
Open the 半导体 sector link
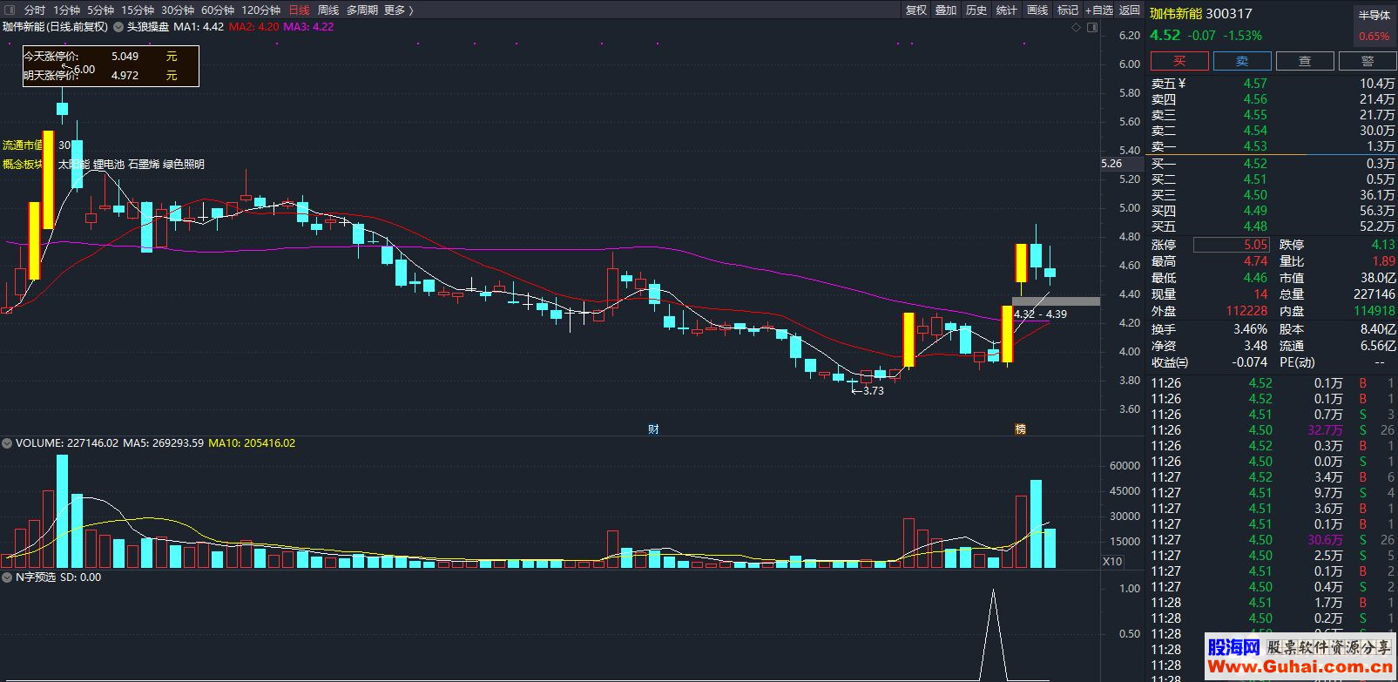1374,15
